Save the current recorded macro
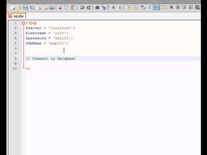 198,8
